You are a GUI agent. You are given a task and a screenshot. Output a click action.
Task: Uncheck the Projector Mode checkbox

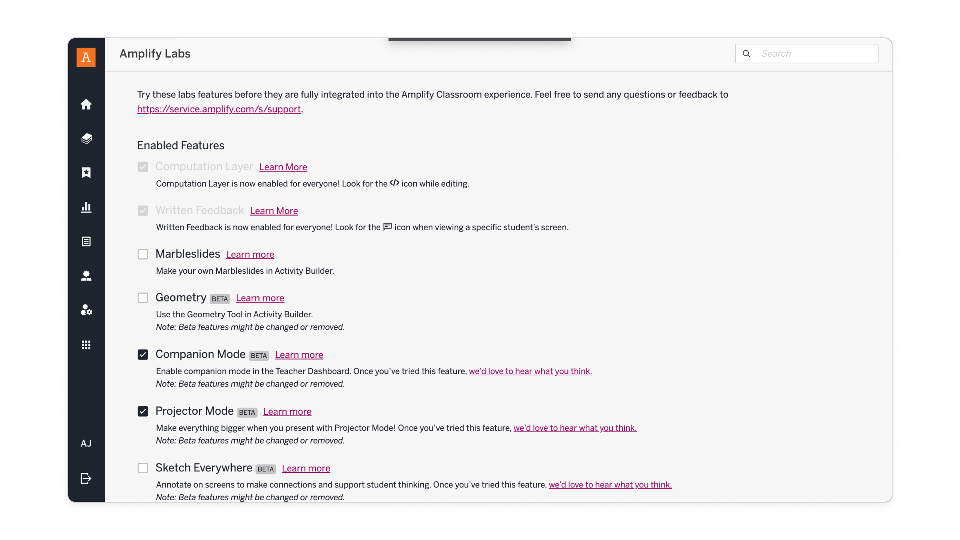pyautogui.click(x=142, y=411)
